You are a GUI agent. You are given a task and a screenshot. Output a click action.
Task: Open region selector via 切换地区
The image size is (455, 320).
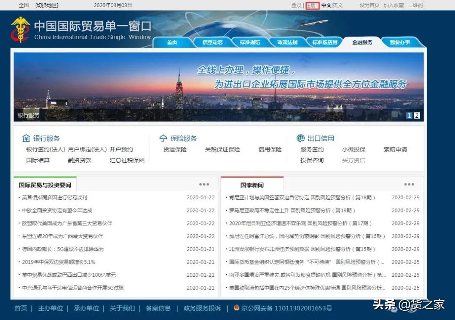pyautogui.click(x=47, y=5)
